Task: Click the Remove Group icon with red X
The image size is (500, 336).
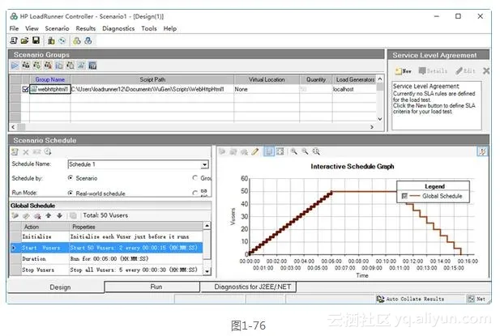Action: pos(48,66)
